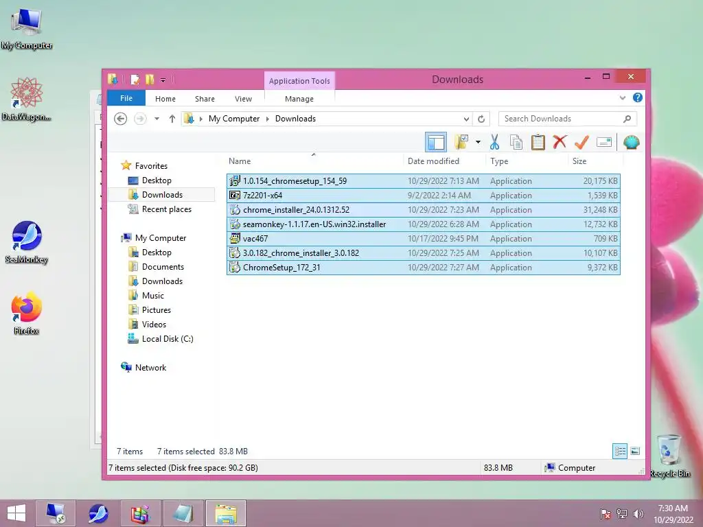Click the orange checkmark Properties icon

pyautogui.click(x=581, y=143)
